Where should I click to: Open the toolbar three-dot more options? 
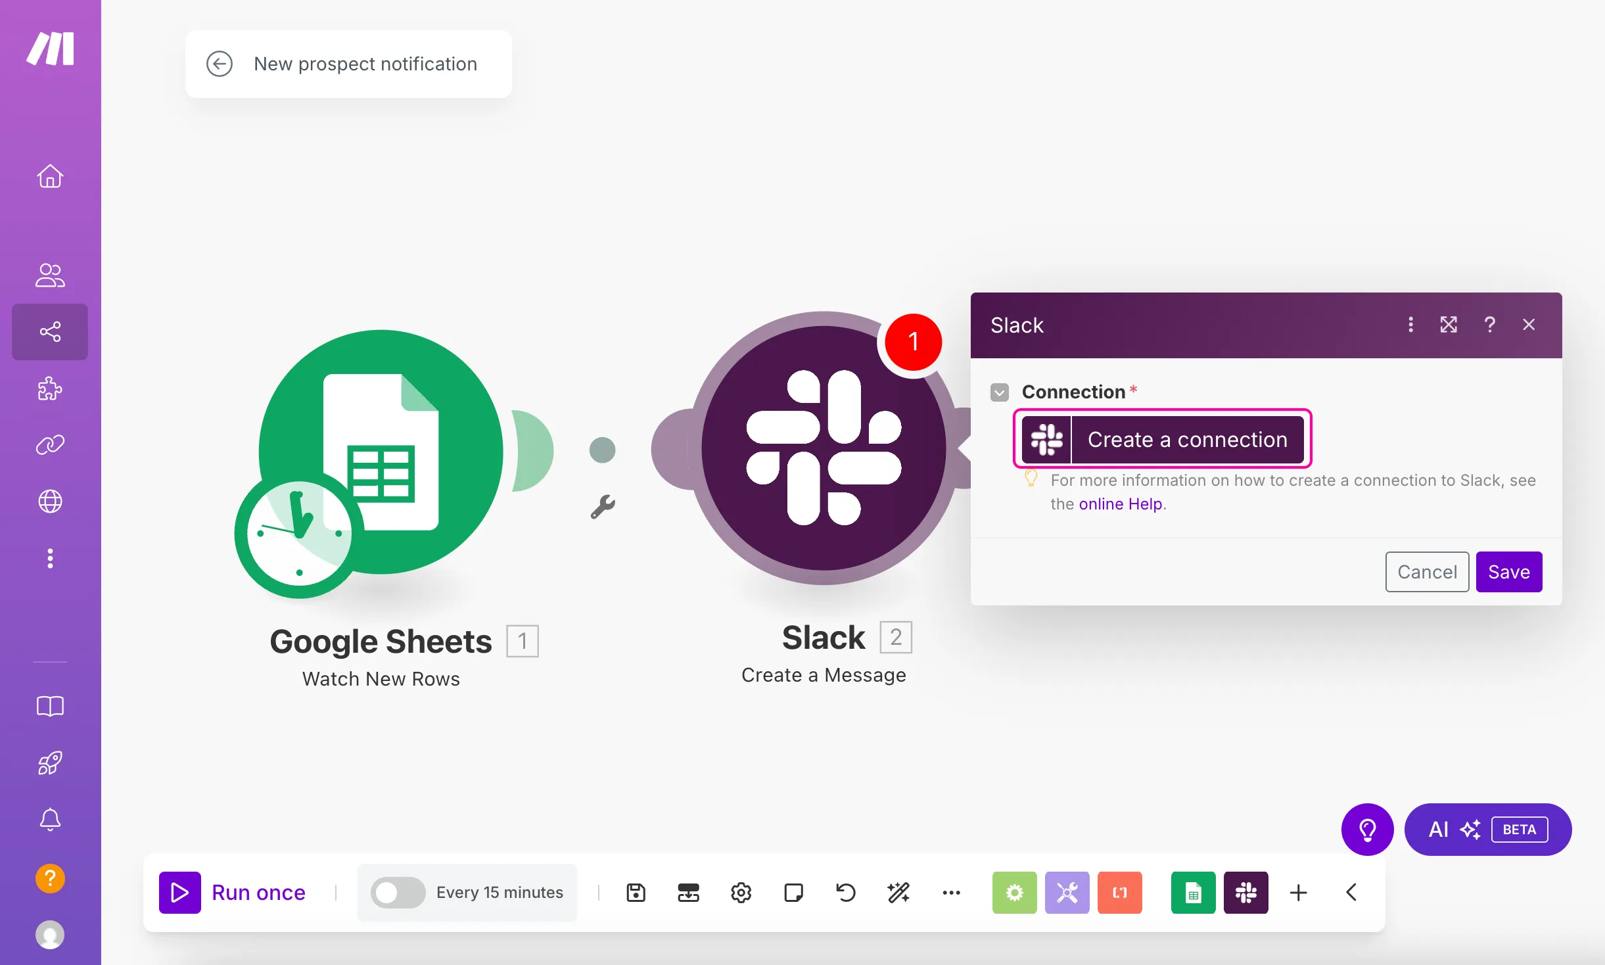coord(951,893)
